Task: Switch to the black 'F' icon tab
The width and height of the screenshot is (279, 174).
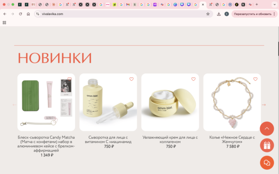Action: coord(237,5)
